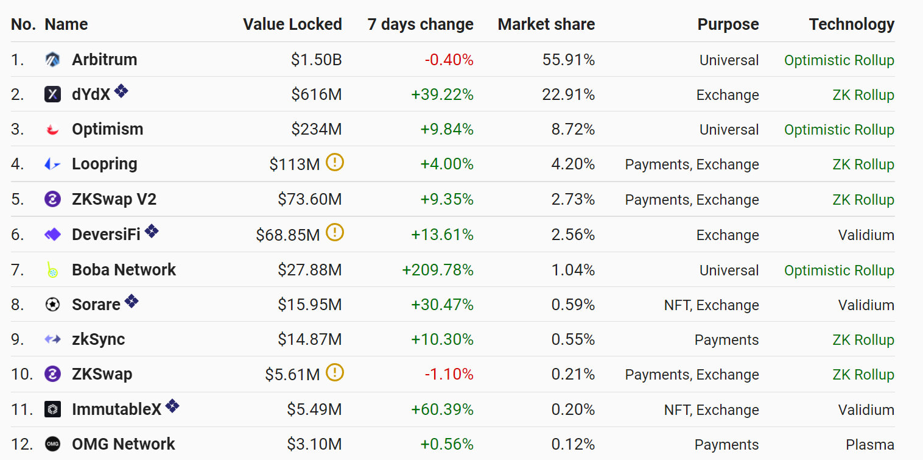The image size is (923, 460).
Task: Click the dYdX logo icon
Action: pos(53,94)
